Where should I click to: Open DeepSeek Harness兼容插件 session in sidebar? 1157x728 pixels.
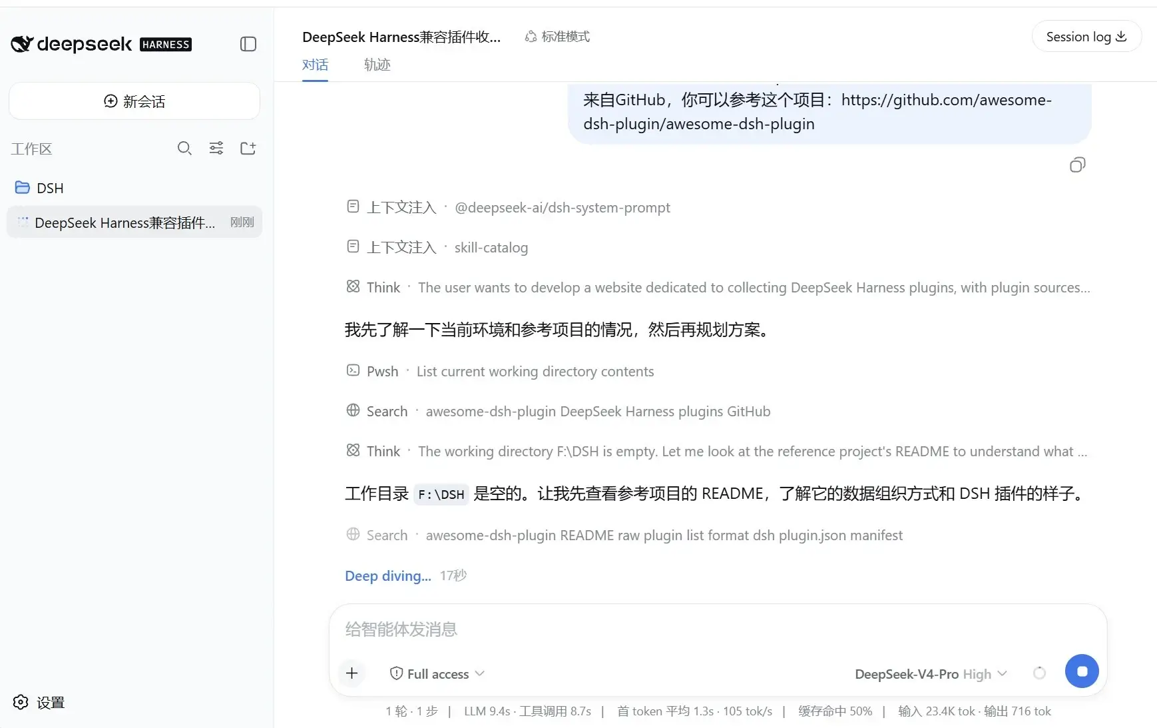pyautogui.click(x=134, y=222)
